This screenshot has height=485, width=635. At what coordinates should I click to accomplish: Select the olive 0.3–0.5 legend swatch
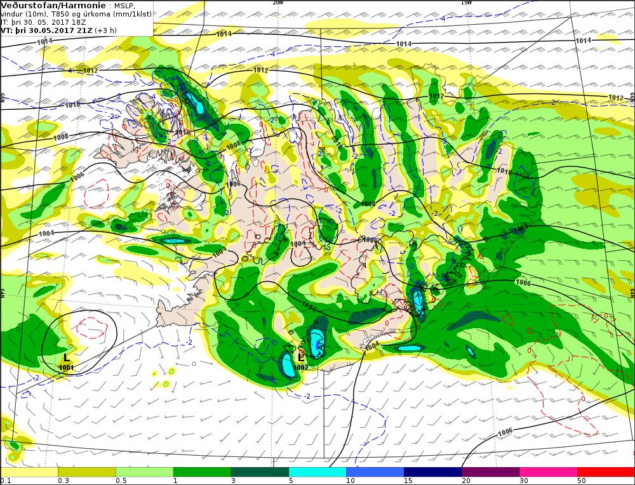tap(87, 472)
